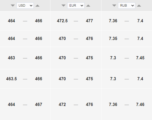Click the 7.46 RUB sell rate
Image resolution: width=152 pixels, height=120 pixels.
(x=140, y=104)
